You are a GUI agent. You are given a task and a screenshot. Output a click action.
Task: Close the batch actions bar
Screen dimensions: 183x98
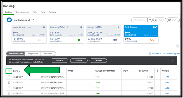pos(172,61)
